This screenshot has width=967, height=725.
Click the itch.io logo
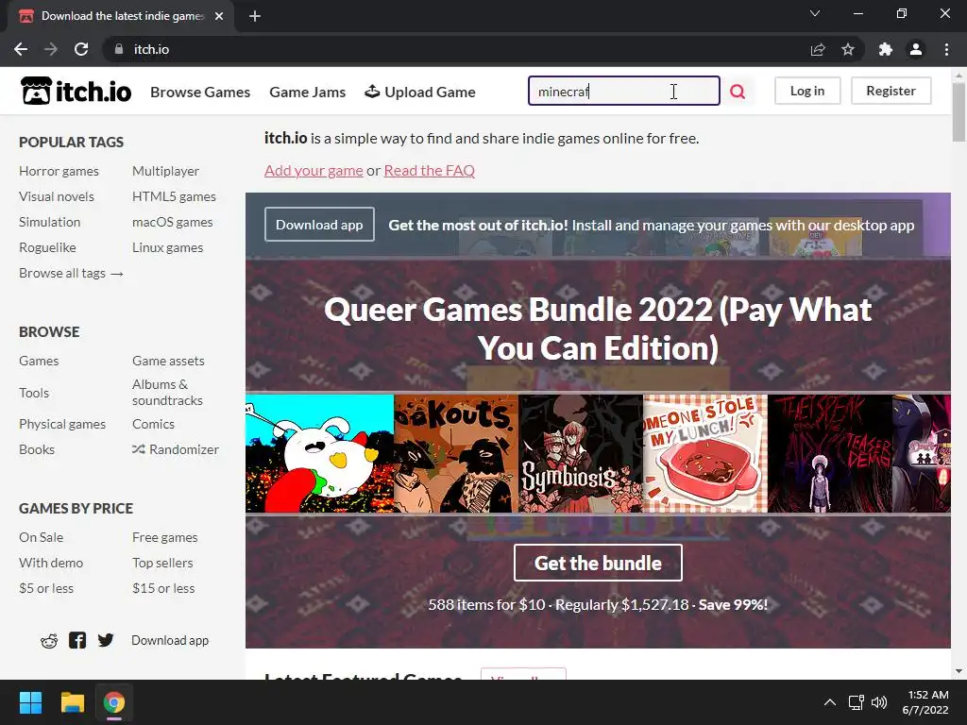pos(76,92)
